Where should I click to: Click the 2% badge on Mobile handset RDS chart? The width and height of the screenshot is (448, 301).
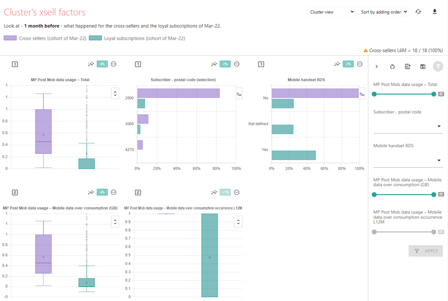click(x=348, y=64)
